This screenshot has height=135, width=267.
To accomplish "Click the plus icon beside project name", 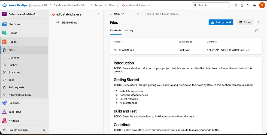I will [44, 14].
